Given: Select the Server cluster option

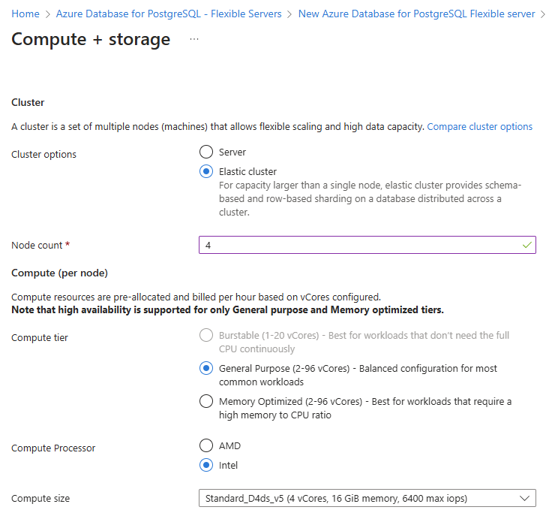Looking at the screenshot, I should (206, 152).
